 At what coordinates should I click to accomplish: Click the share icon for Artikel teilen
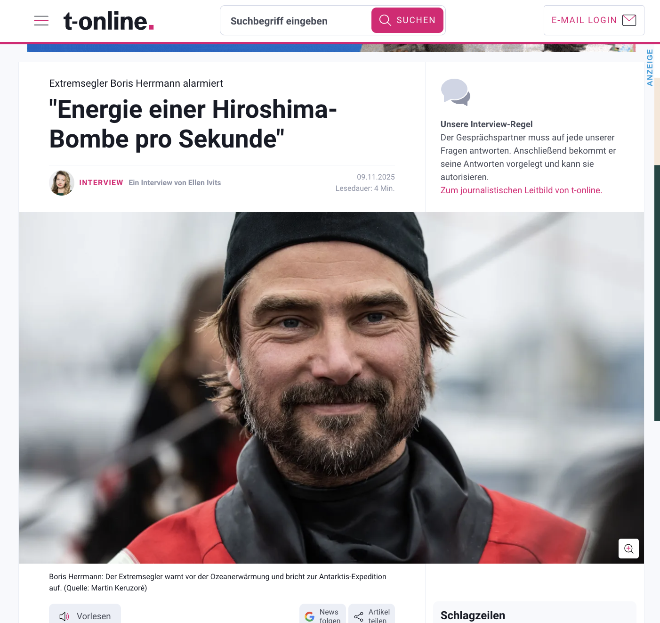pos(359,616)
